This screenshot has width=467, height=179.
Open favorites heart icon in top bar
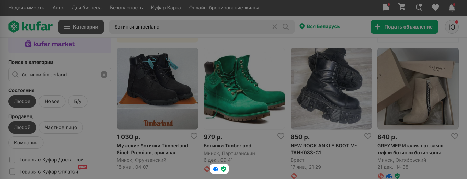435,8
